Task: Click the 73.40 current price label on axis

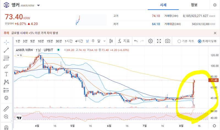Action: tap(213, 80)
